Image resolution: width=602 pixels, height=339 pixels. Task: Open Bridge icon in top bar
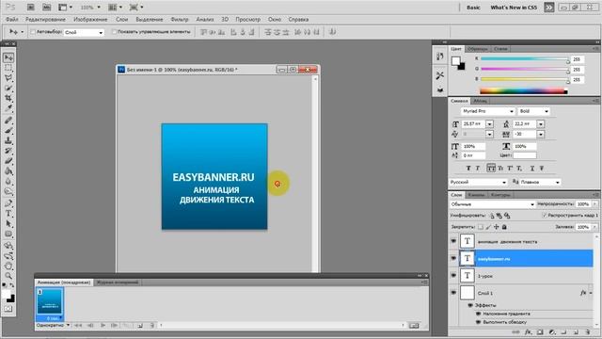click(x=31, y=8)
